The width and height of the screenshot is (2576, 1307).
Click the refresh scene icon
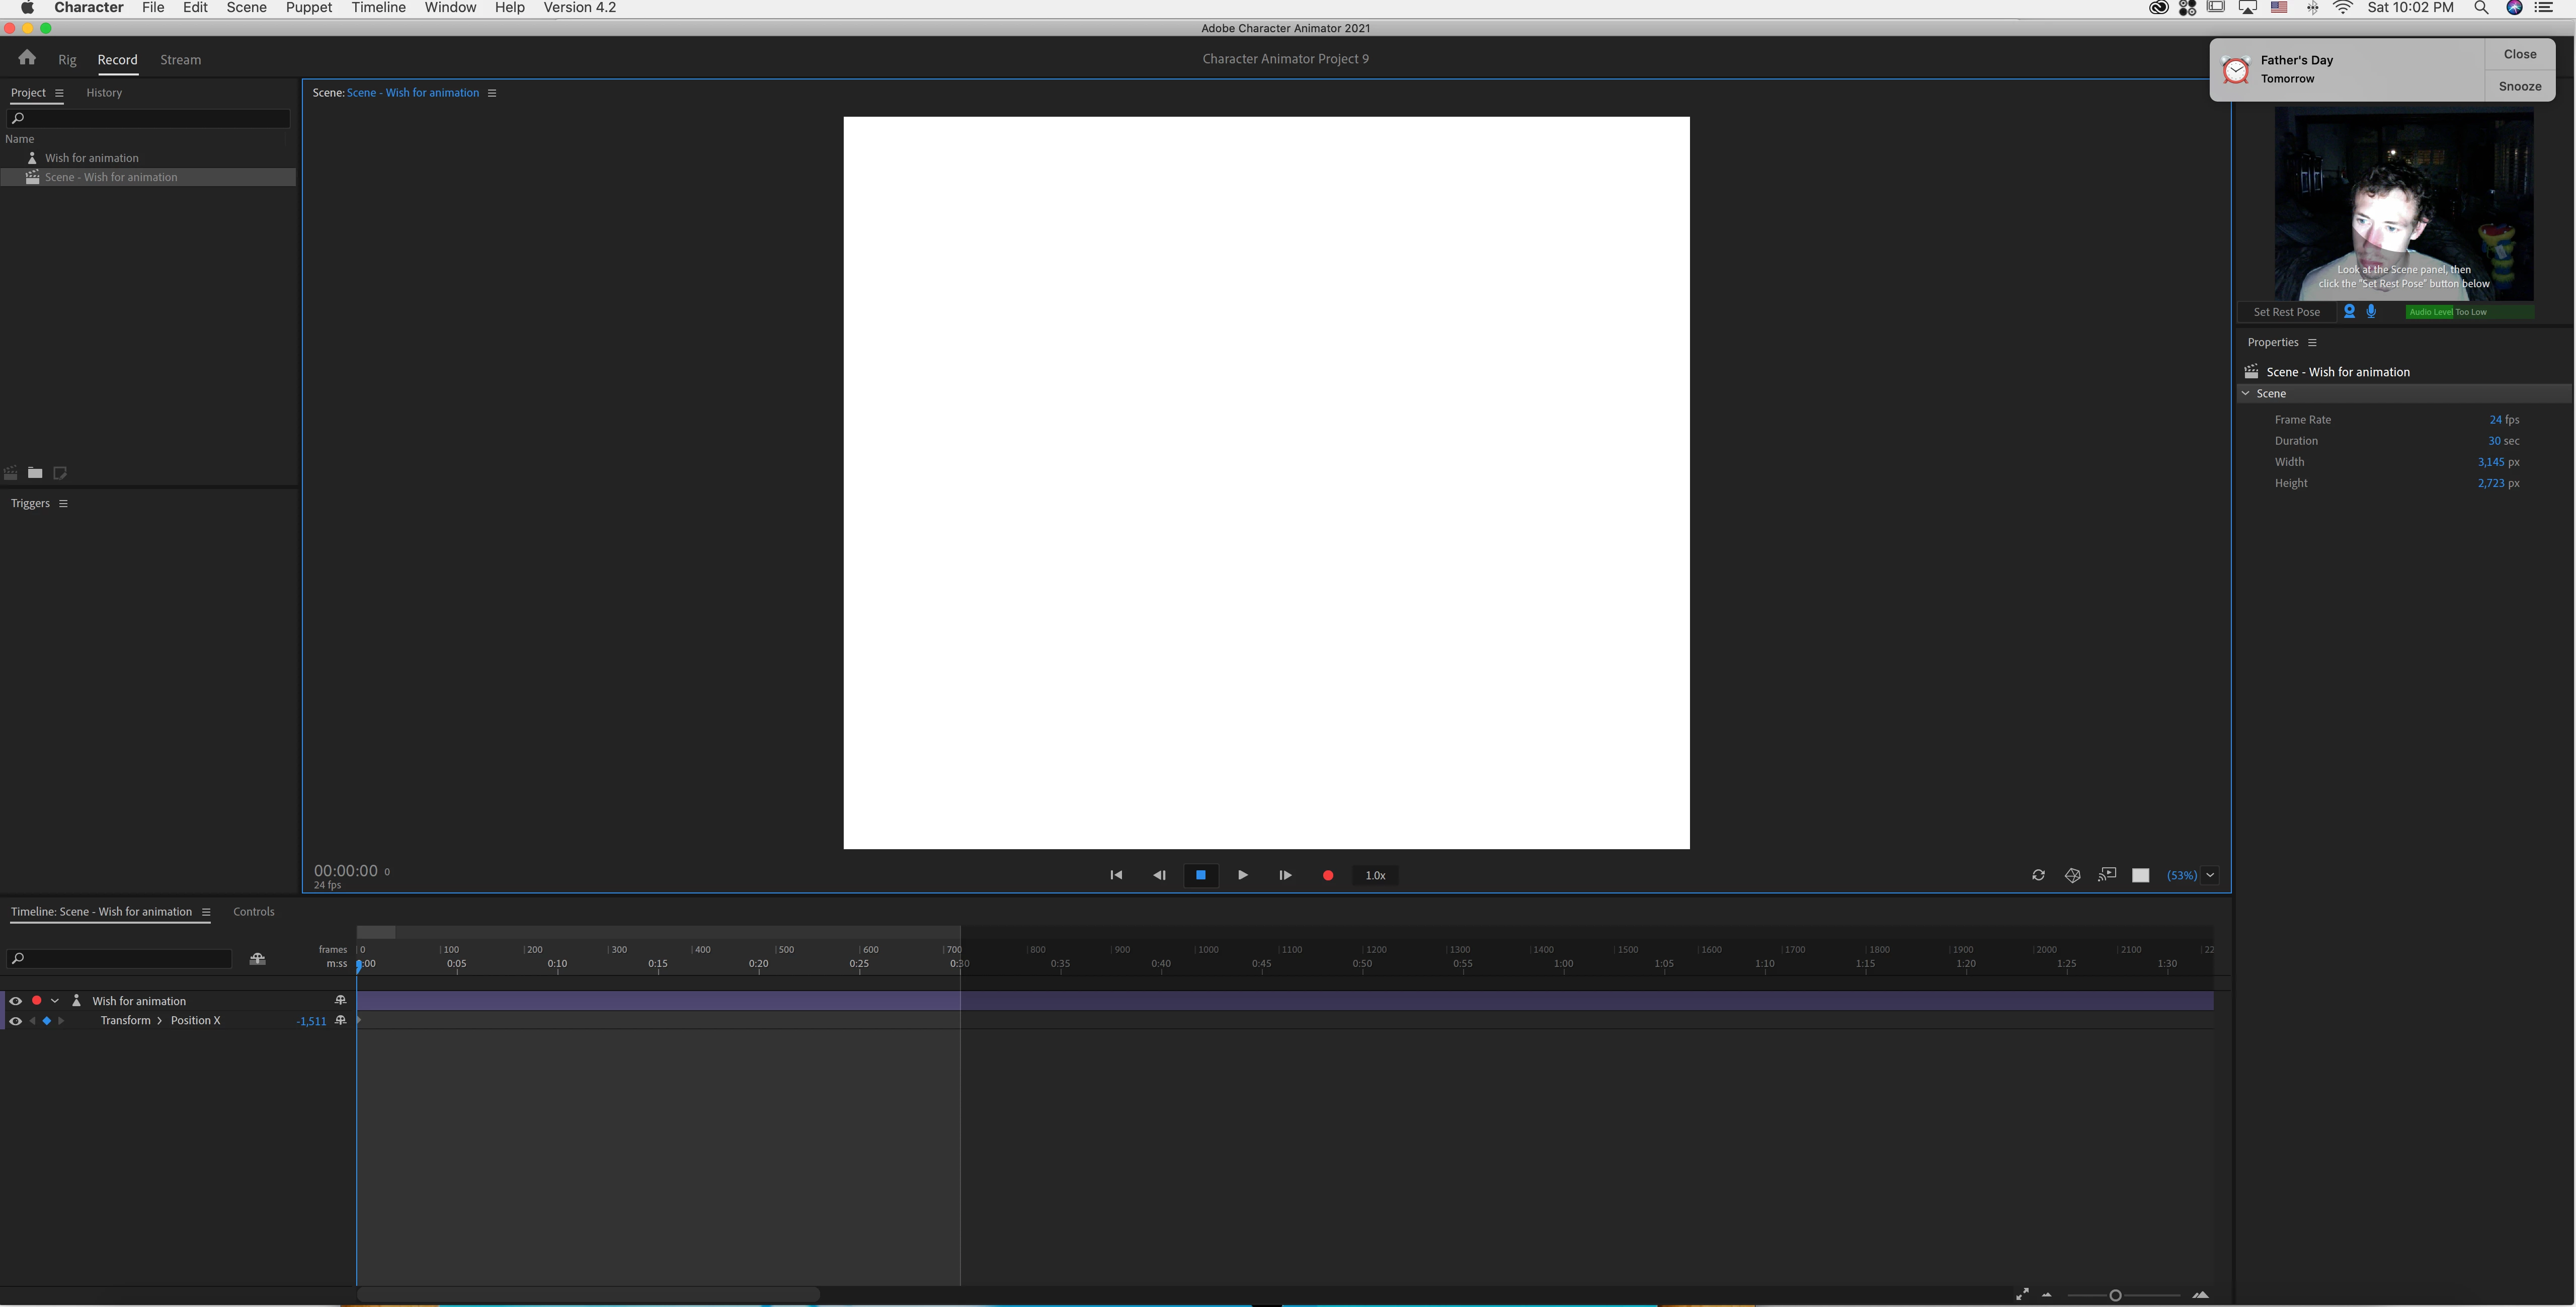[2038, 875]
